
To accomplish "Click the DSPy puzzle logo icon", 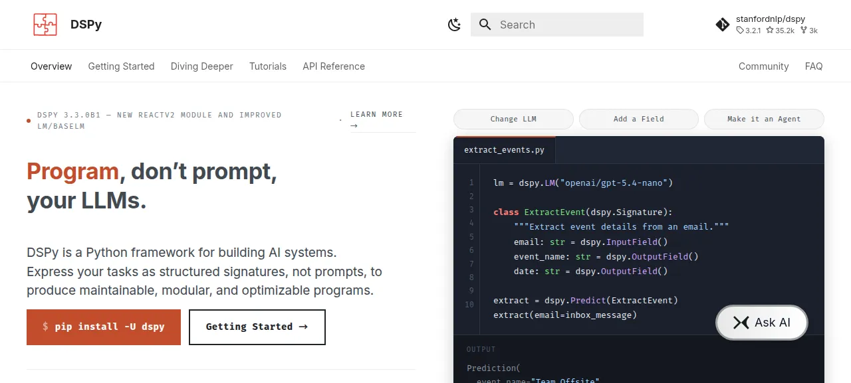I will (x=45, y=25).
